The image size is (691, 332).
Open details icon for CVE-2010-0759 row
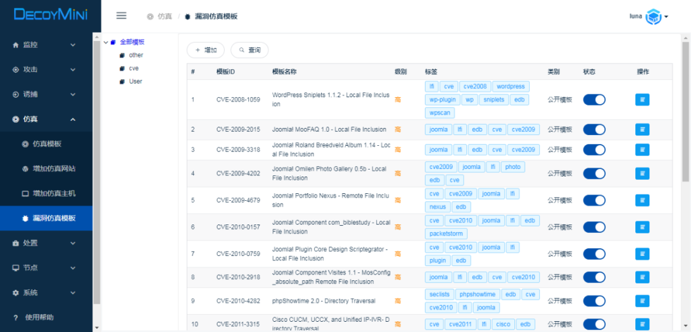click(642, 254)
